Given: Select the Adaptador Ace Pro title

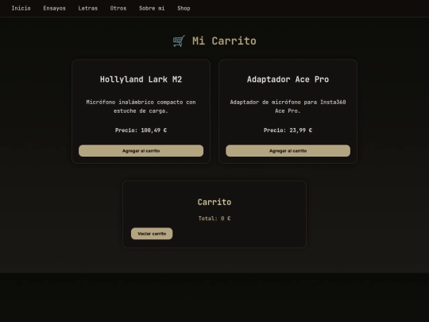Looking at the screenshot, I should (x=288, y=80).
